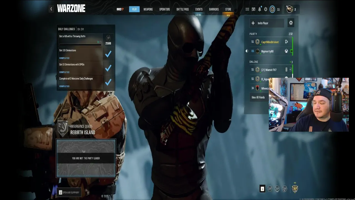Viewport: 355px width, 200px height.
Task: Open the BARRACKS tab
Action: [x=214, y=9]
